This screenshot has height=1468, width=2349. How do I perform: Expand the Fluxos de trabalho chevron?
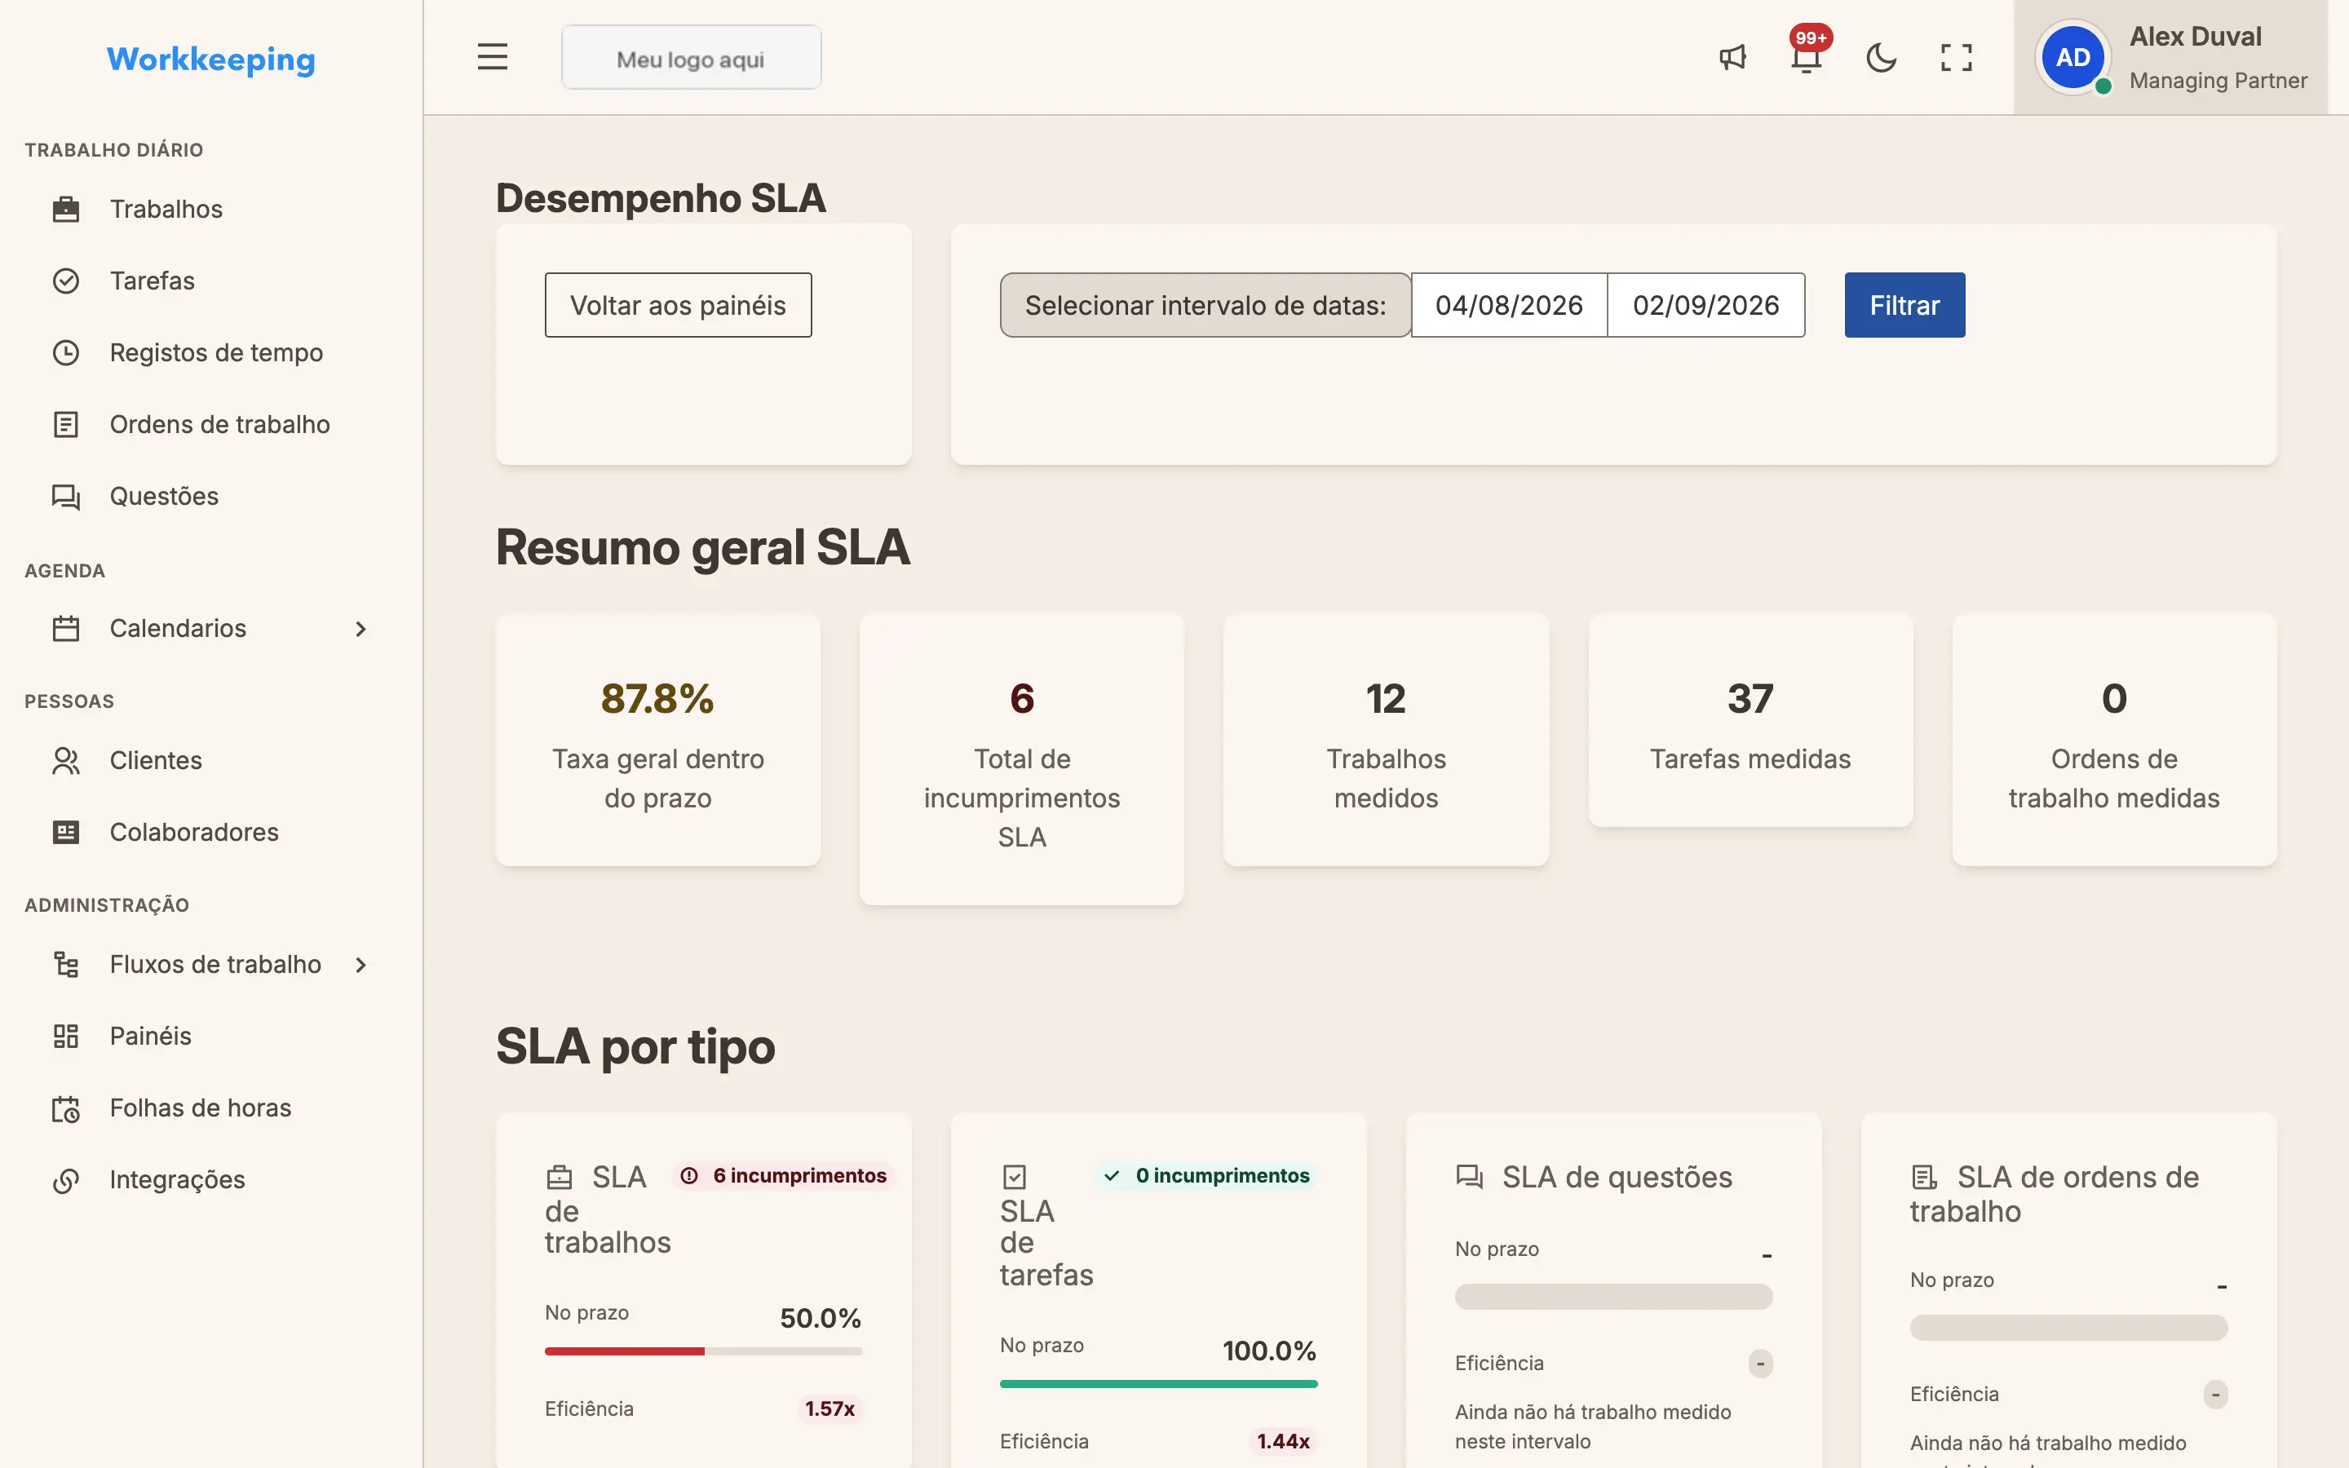coord(361,964)
